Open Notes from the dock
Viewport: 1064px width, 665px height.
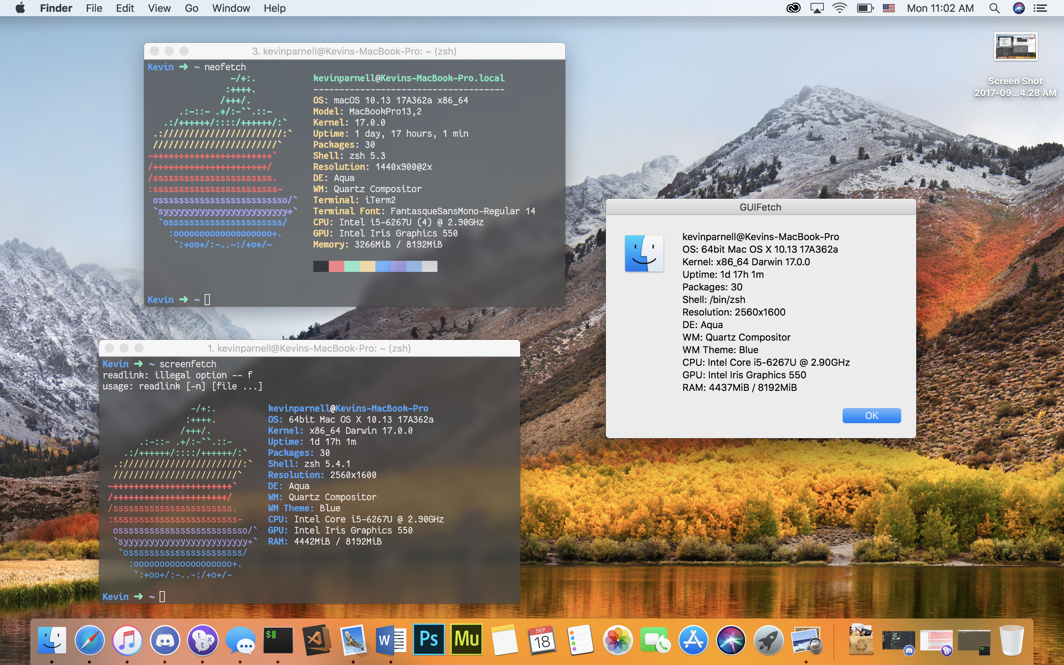coord(504,640)
